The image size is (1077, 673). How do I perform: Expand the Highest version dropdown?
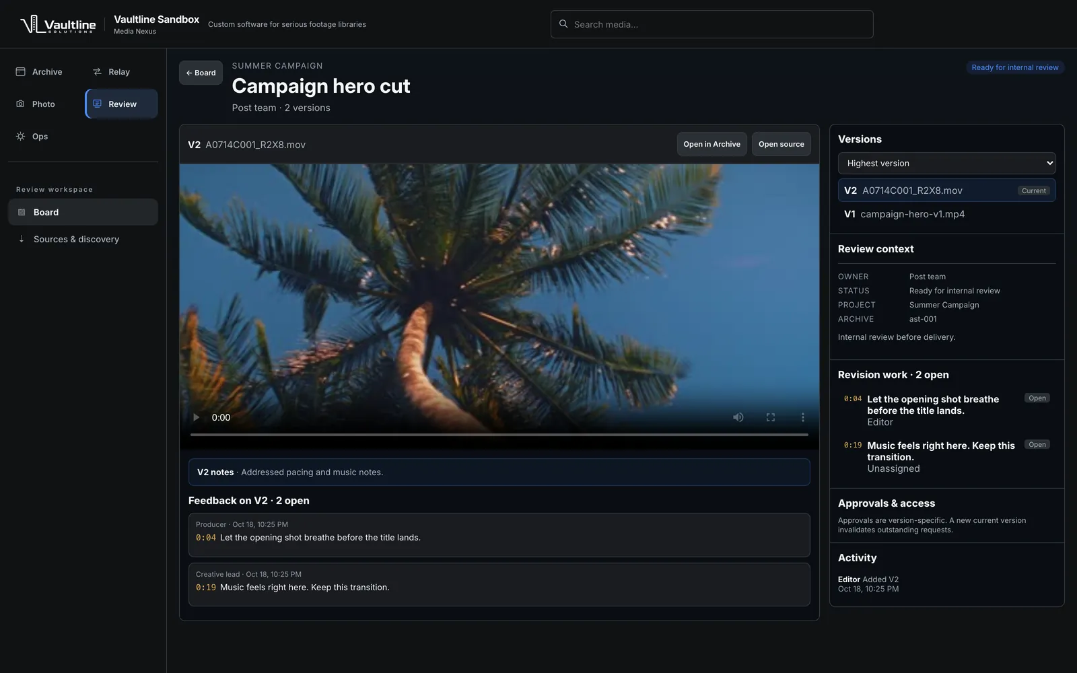pyautogui.click(x=946, y=164)
